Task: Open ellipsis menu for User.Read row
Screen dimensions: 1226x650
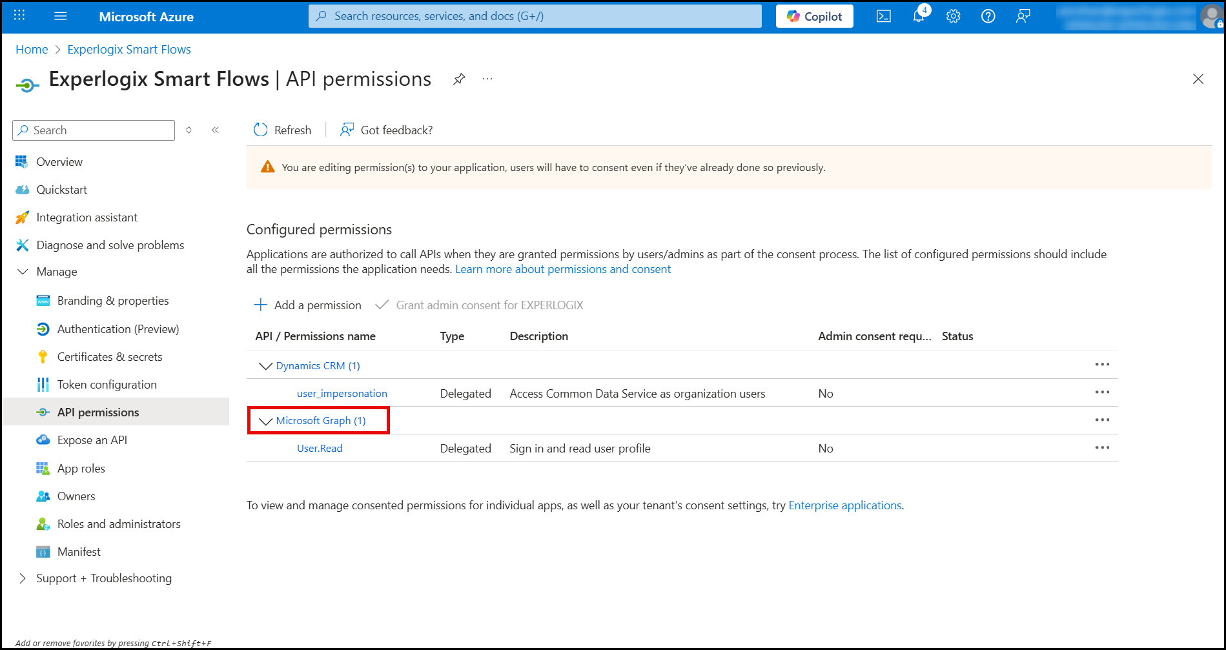Action: click(x=1102, y=448)
